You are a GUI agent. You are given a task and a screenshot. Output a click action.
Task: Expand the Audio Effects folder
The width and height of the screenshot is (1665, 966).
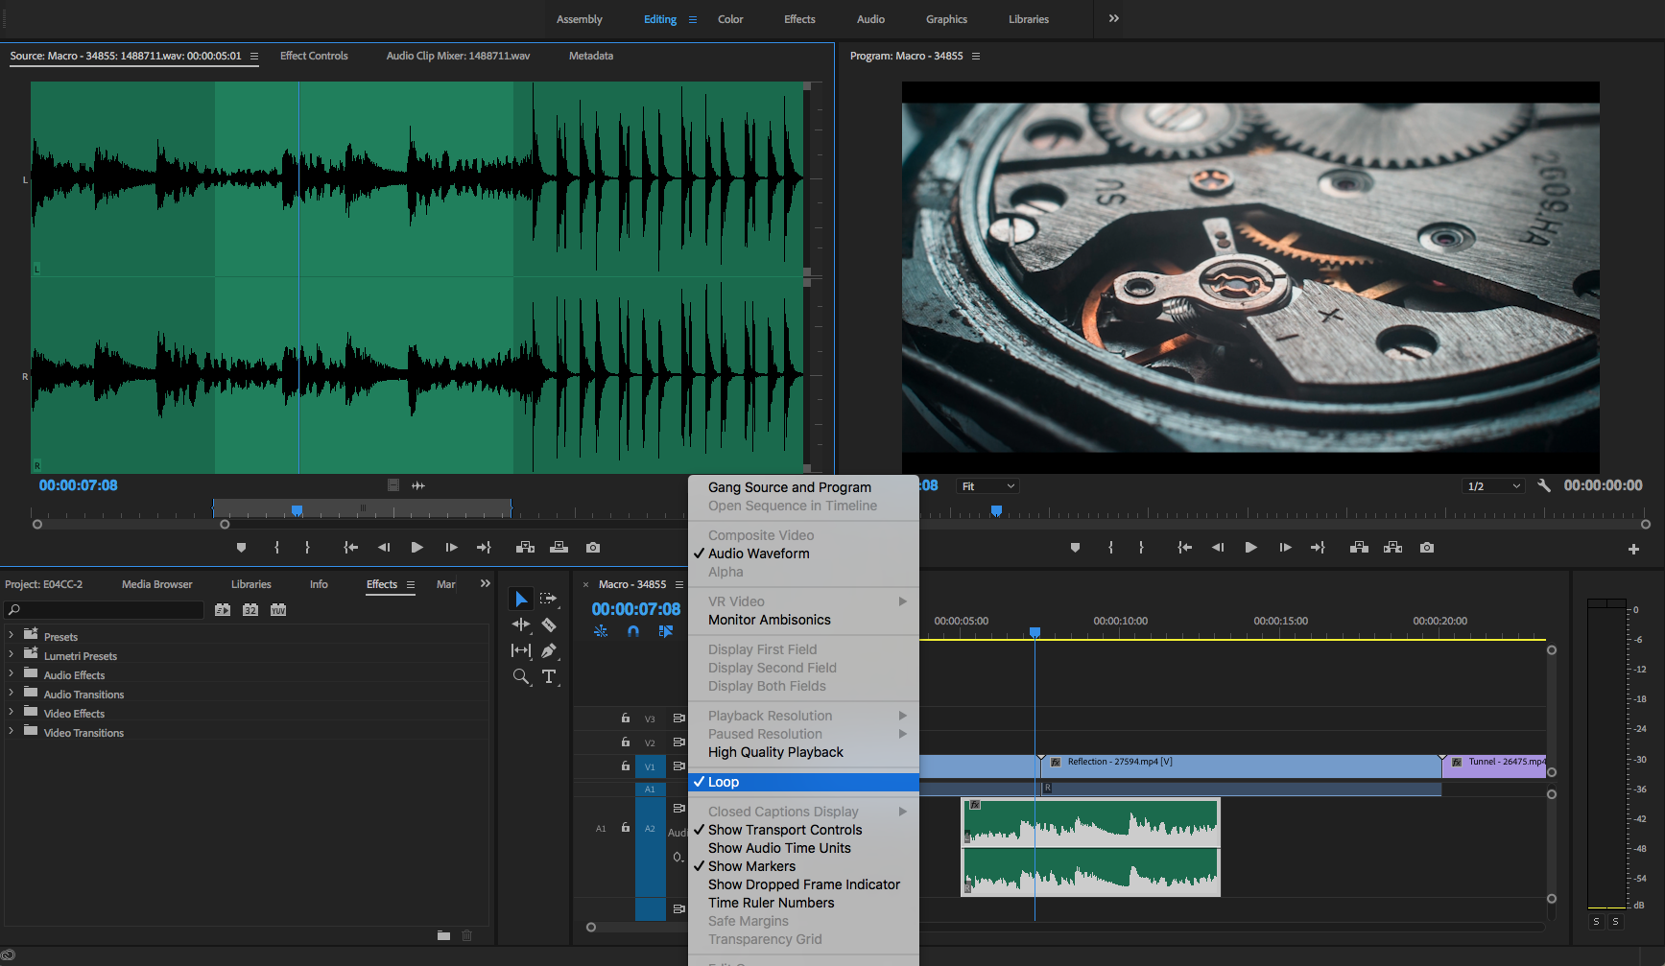11,673
